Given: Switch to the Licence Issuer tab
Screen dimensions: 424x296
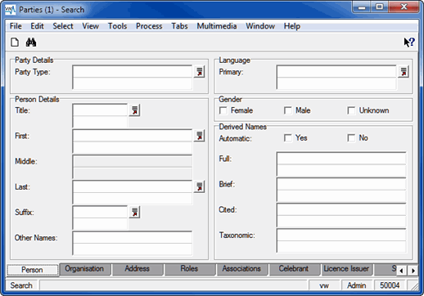Looking at the screenshot, I should click(x=346, y=269).
